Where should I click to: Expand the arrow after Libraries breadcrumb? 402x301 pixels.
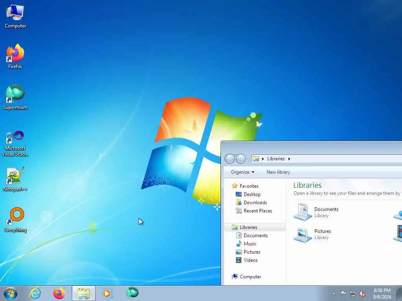(289, 159)
